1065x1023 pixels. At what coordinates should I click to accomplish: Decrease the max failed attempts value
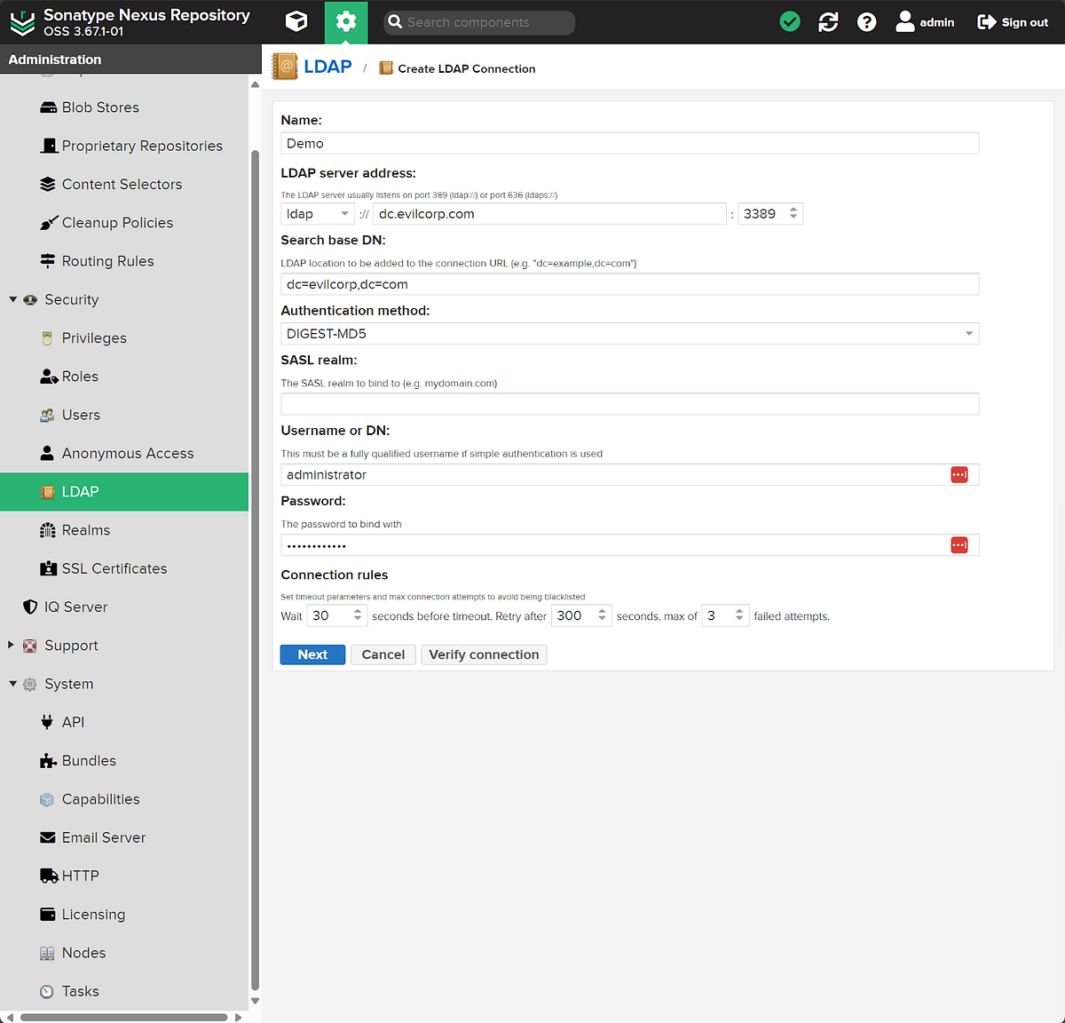(739, 620)
